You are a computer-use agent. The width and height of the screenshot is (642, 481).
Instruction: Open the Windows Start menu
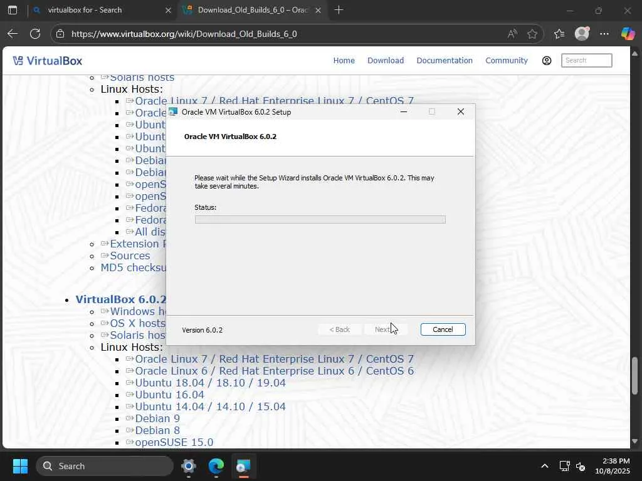click(x=20, y=466)
